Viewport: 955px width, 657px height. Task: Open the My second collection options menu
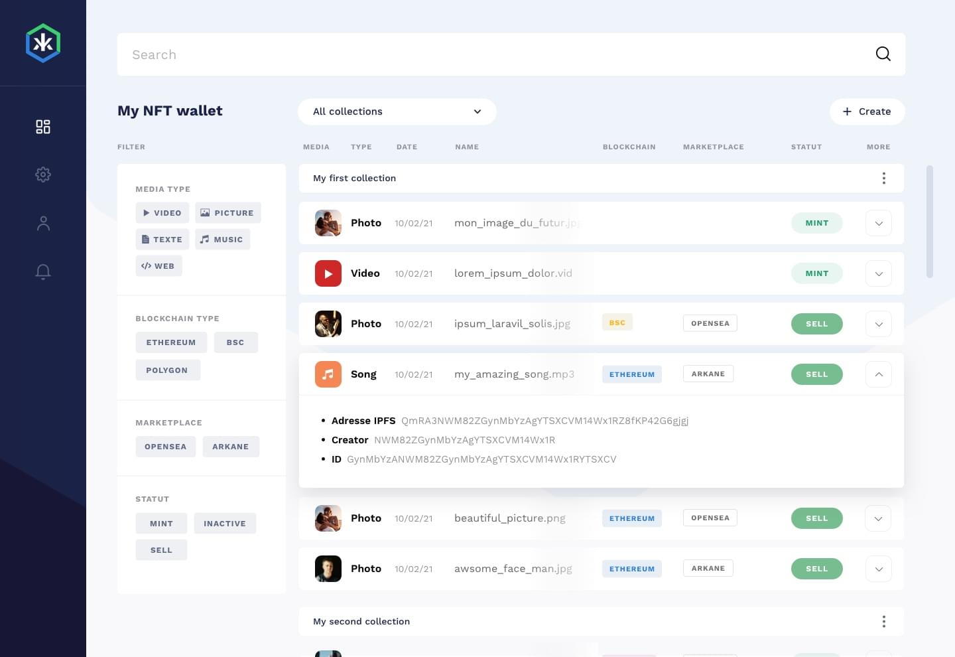(x=883, y=621)
